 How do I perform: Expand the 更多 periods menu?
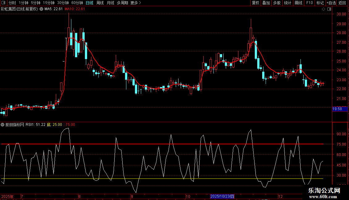(136, 3)
